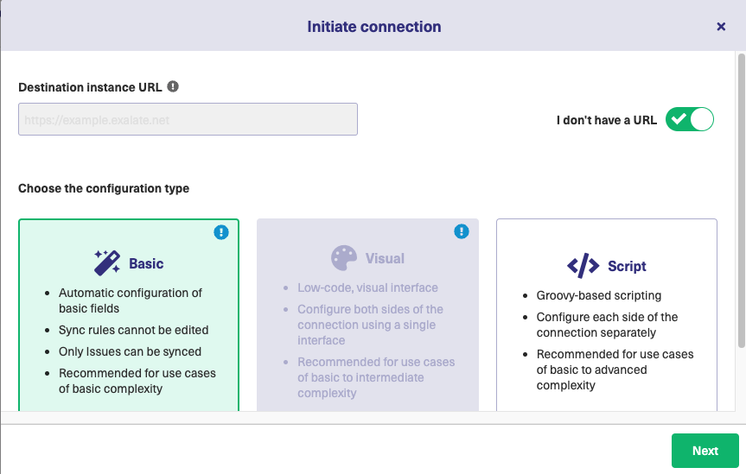Viewport: 746px width, 474px height.
Task: Pick the "Visual" configuration title
Action: (x=385, y=258)
